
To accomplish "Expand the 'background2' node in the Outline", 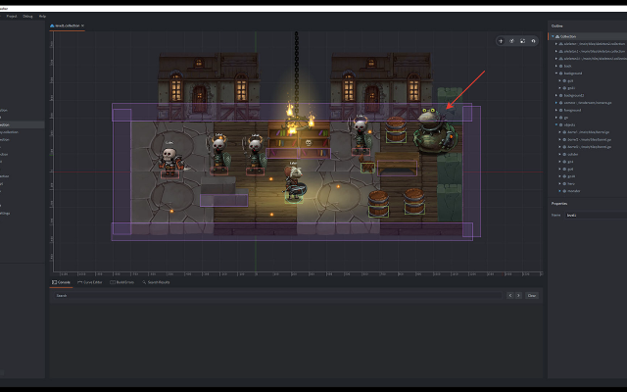I will click(x=556, y=96).
